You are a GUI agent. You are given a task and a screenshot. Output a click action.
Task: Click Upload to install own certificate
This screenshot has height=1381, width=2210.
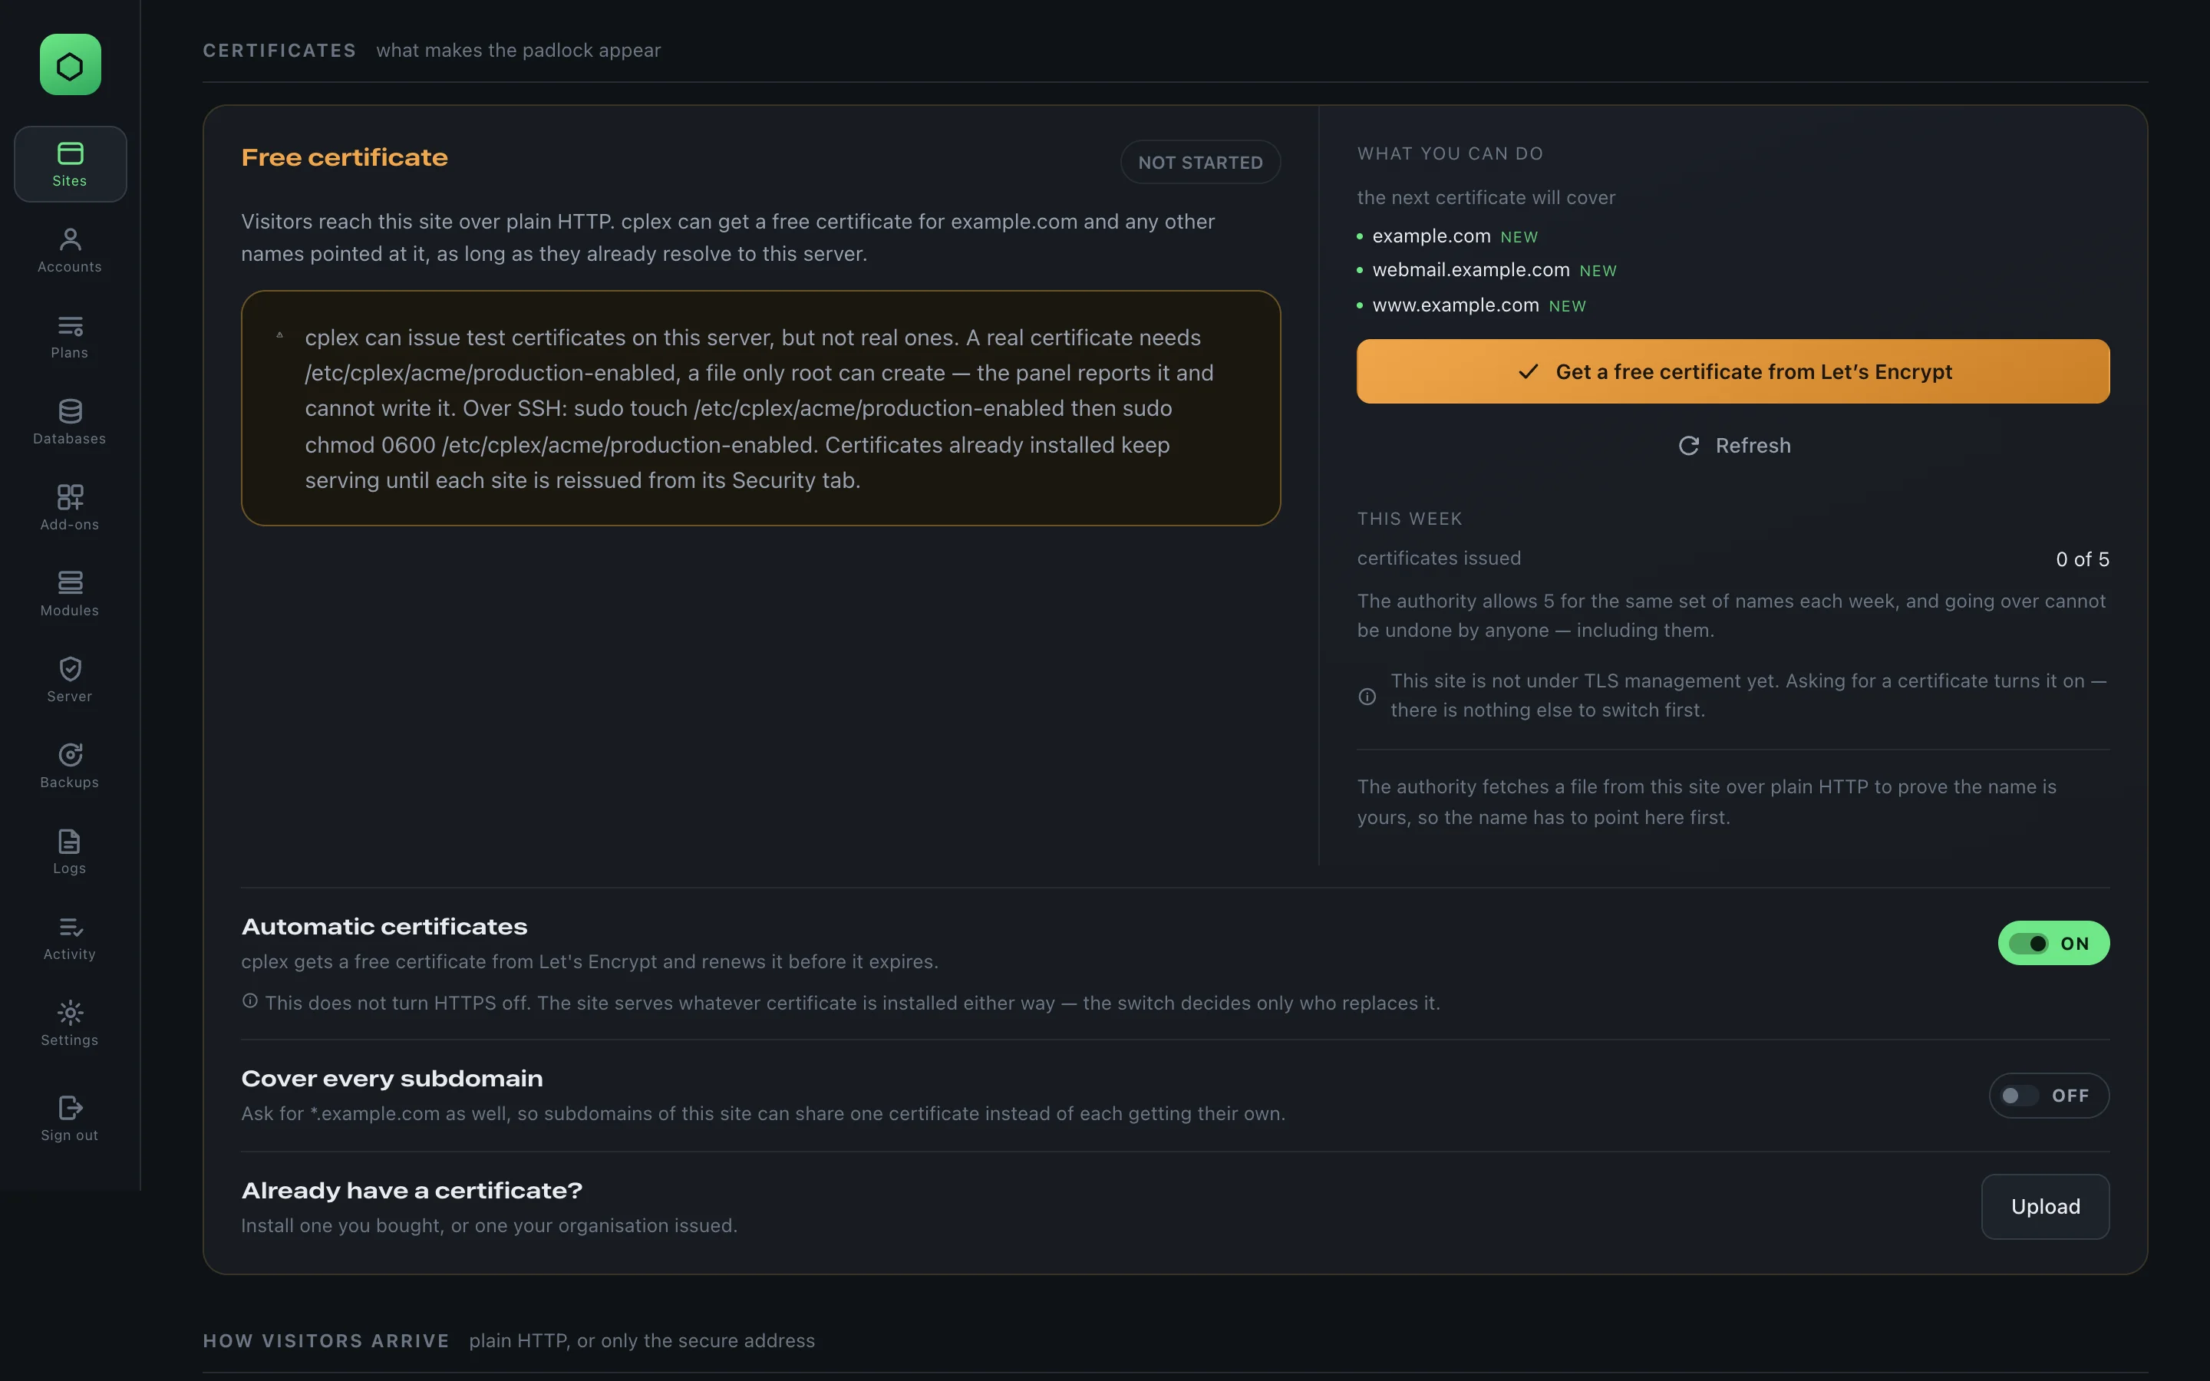[2045, 1207]
